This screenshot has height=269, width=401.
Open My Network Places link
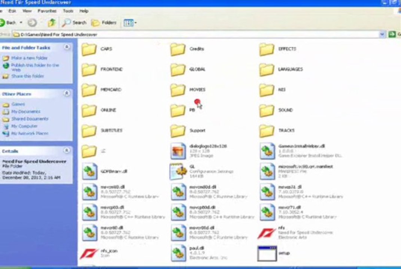click(30, 133)
